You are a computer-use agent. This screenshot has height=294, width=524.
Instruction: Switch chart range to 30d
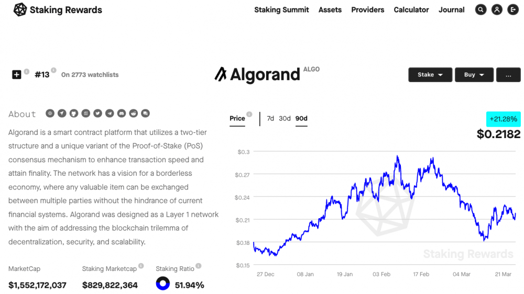pos(285,118)
